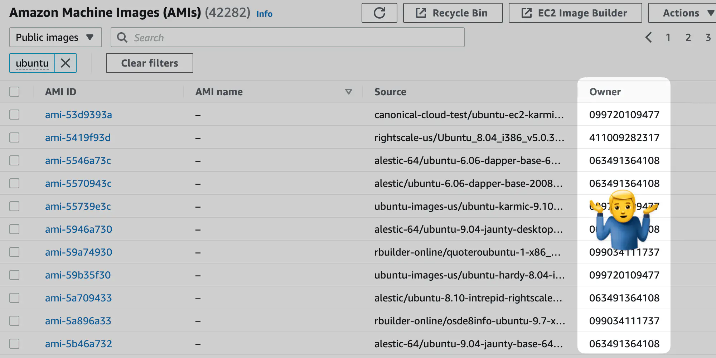Toggle the select-all checkbox in header
This screenshot has height=358, width=716.
point(14,92)
